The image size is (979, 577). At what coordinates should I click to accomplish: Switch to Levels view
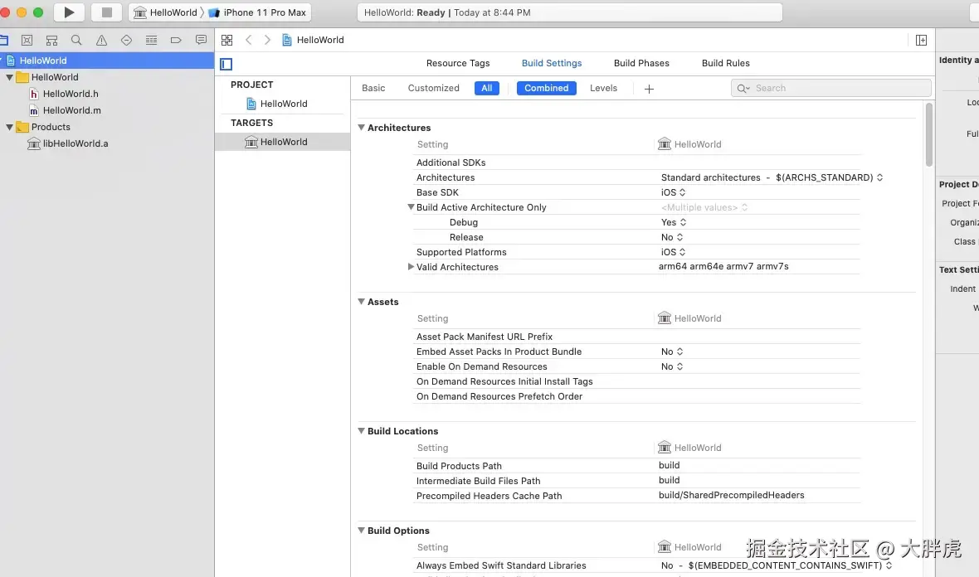(x=603, y=88)
